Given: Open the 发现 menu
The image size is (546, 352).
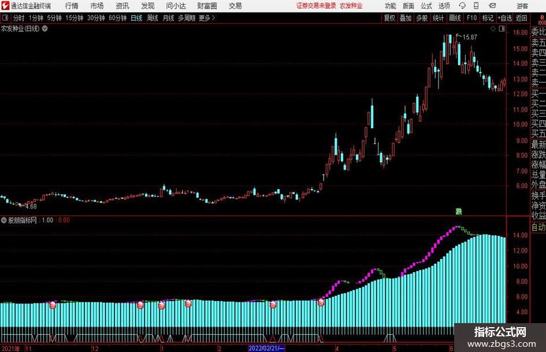Looking at the screenshot, I should [148, 6].
